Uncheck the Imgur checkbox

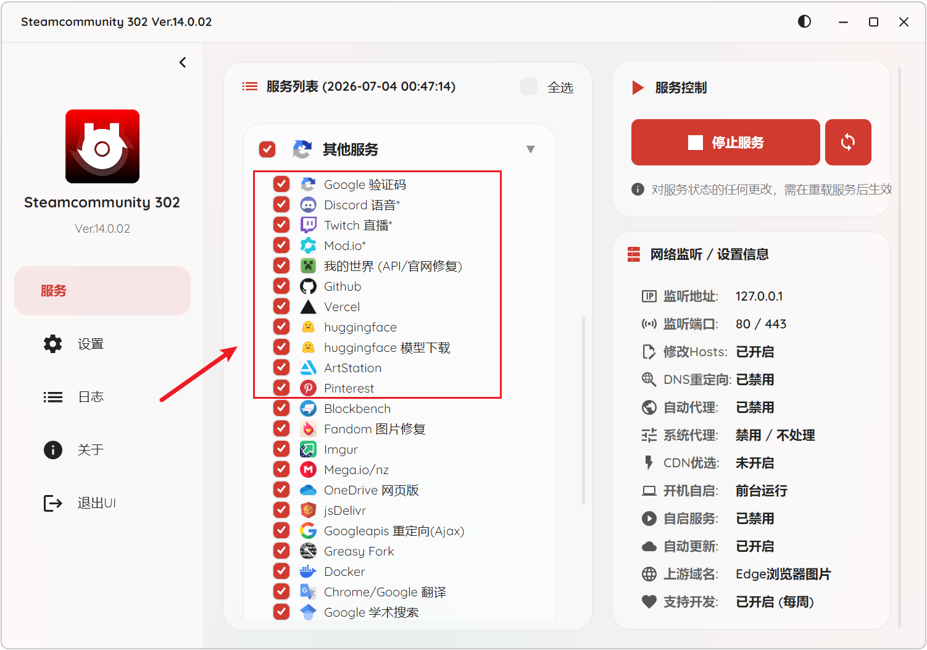(x=281, y=449)
